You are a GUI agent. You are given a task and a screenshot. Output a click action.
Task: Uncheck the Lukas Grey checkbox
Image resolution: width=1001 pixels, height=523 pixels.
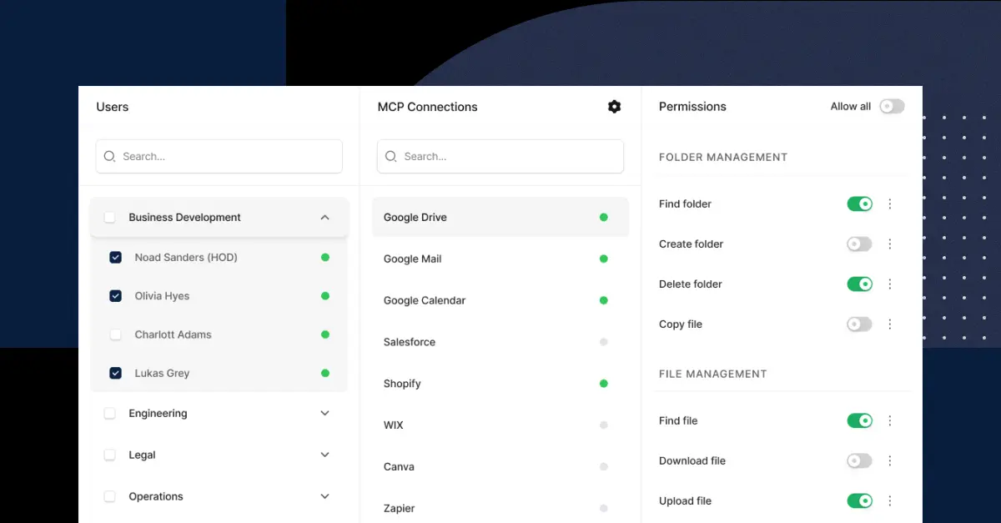(x=115, y=373)
